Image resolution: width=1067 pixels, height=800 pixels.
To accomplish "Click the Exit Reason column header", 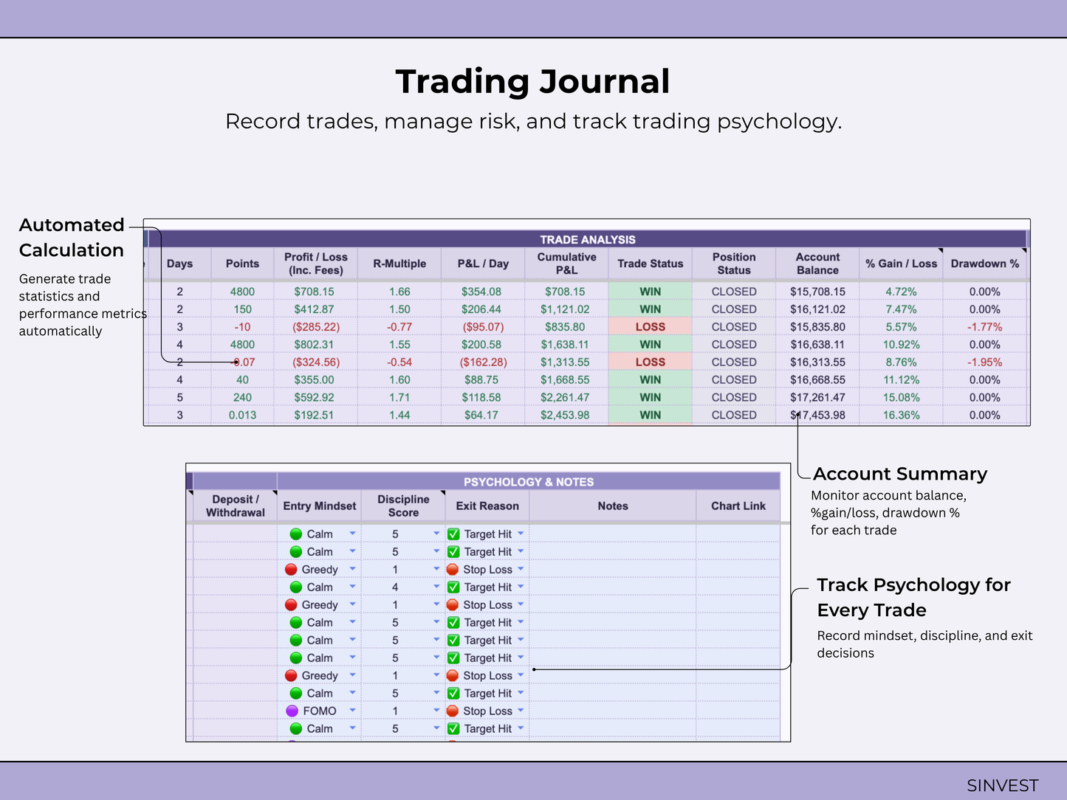I will coord(487,506).
